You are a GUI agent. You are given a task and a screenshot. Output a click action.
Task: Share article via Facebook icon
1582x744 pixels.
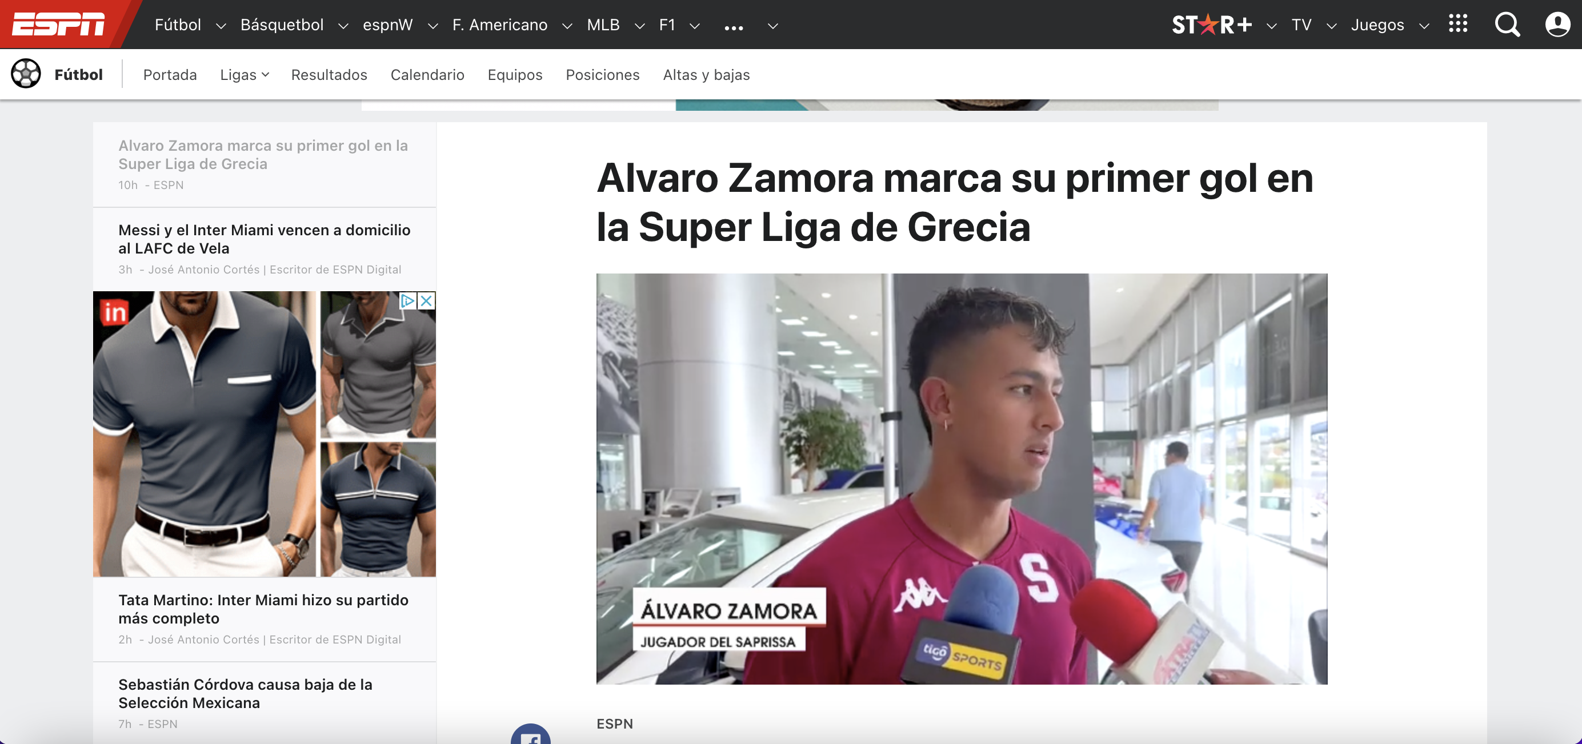point(531,734)
